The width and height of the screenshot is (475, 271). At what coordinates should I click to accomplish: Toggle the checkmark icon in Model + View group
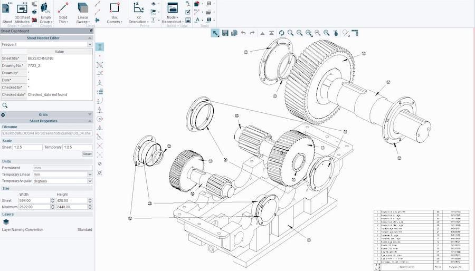[188, 12]
